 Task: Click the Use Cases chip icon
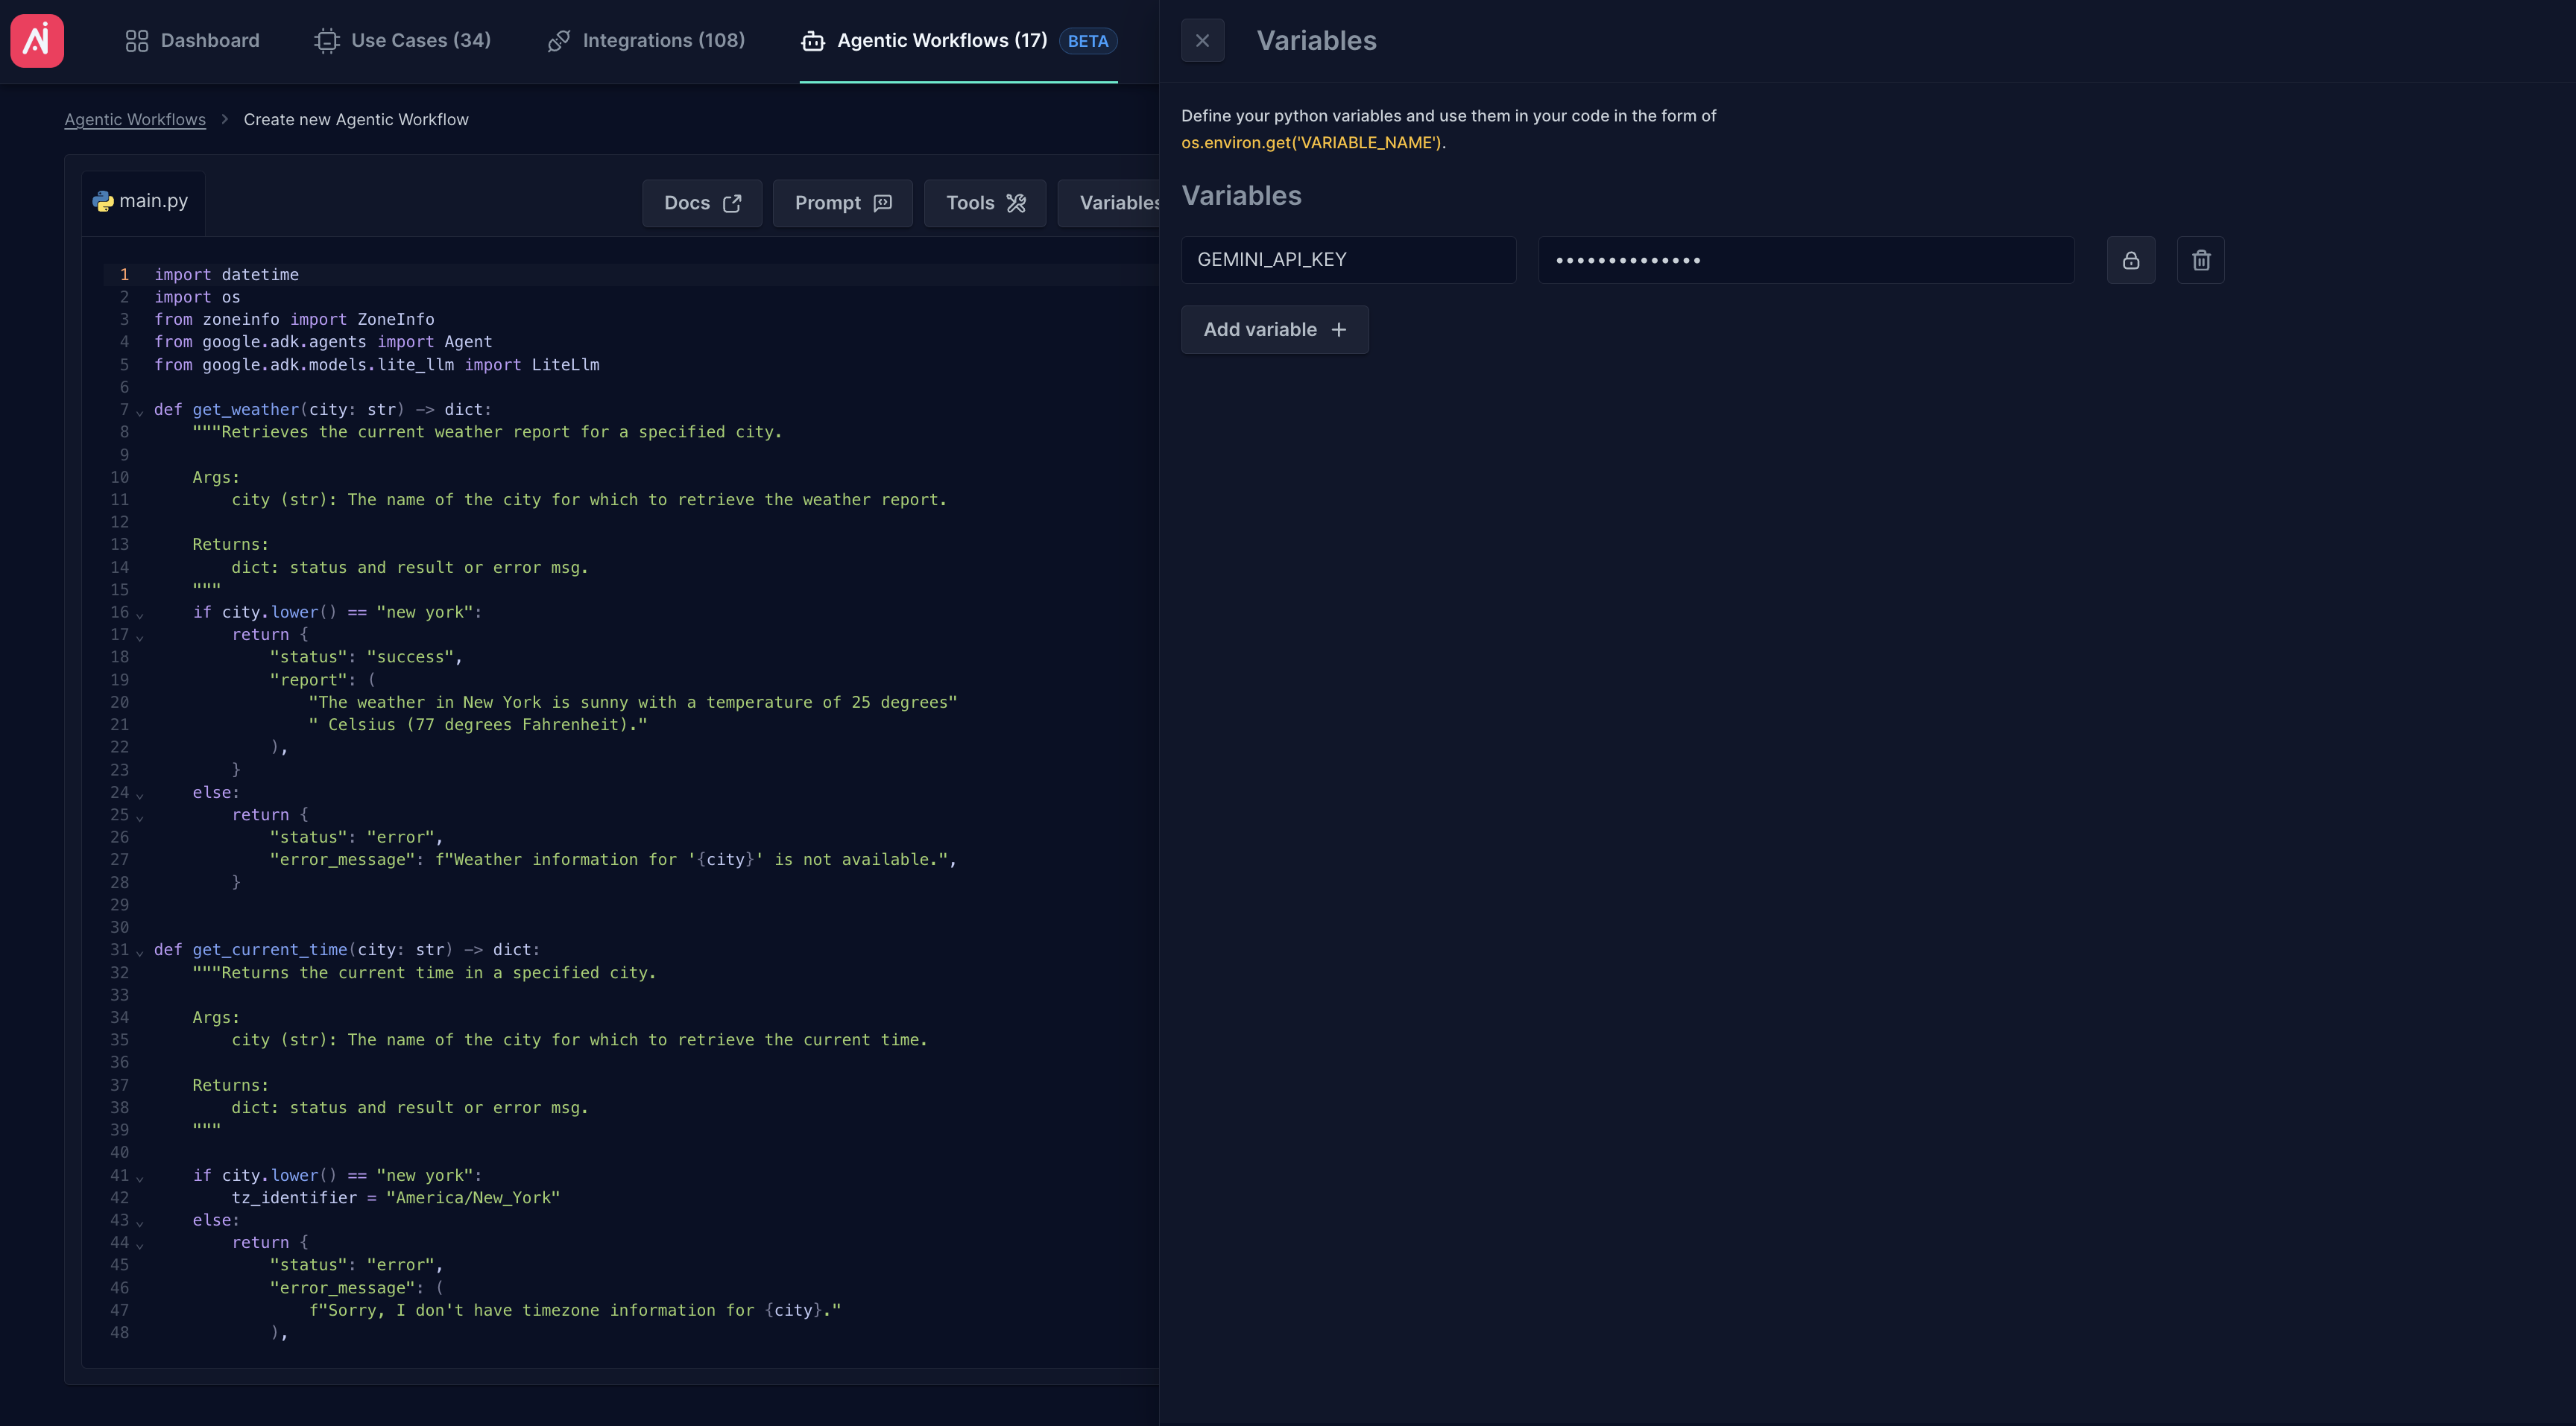(326, 41)
